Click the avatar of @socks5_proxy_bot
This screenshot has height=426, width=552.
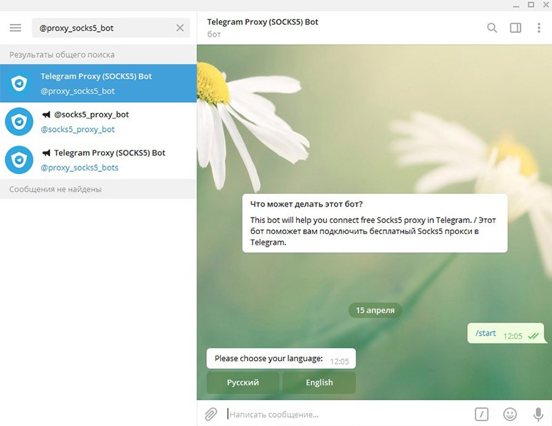19,122
